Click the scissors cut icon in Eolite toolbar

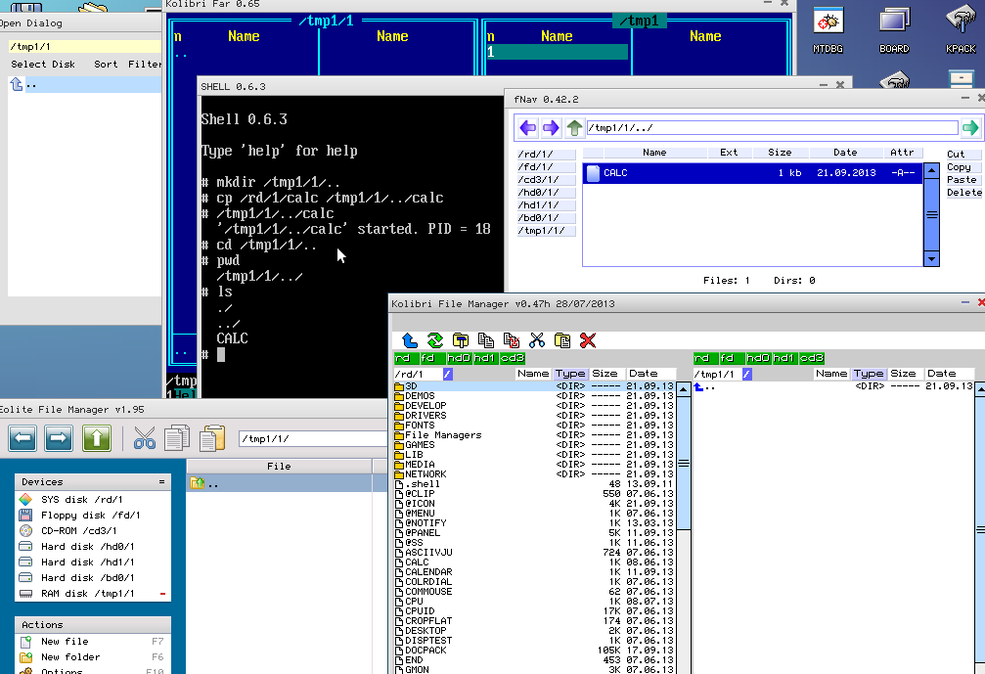[x=145, y=437]
